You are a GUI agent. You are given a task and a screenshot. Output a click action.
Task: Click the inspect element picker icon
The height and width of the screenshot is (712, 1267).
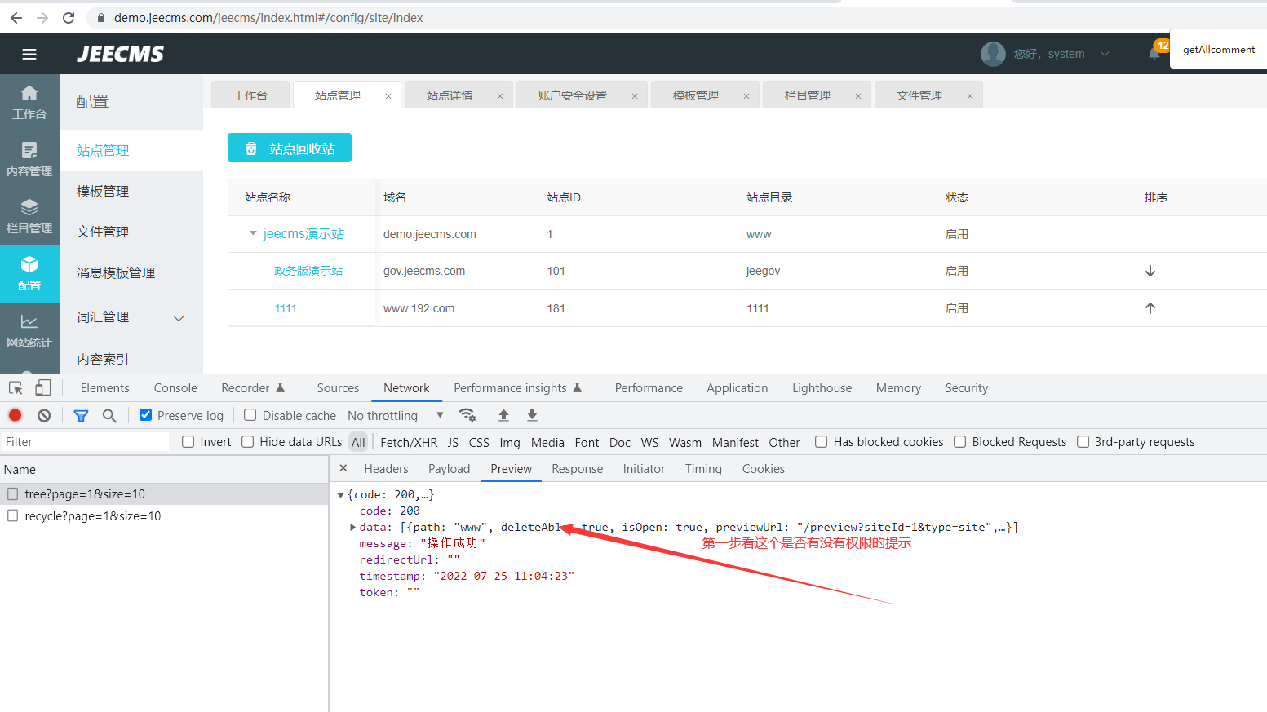pos(16,388)
